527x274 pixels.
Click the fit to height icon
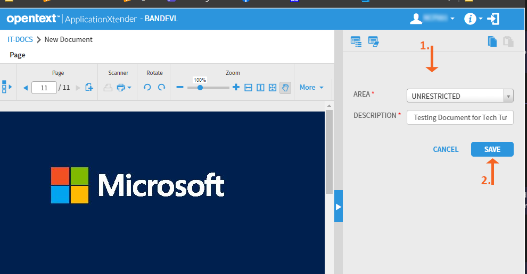[260, 88]
